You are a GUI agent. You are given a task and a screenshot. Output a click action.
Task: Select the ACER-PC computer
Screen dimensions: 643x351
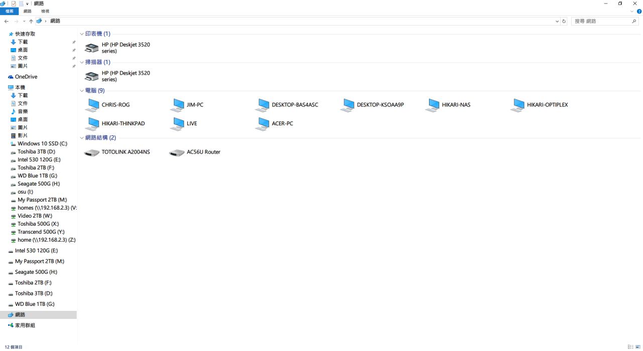274,123
